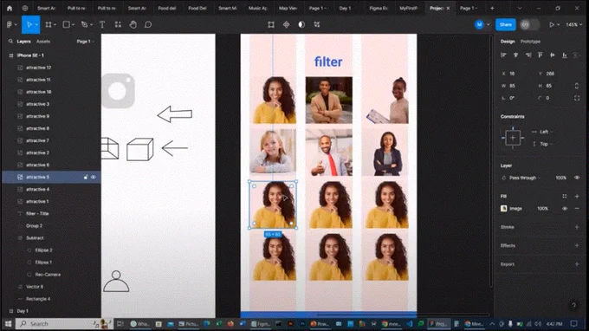The image size is (589, 331).
Task: Go to Figma home icon
Action: pos(10,8)
